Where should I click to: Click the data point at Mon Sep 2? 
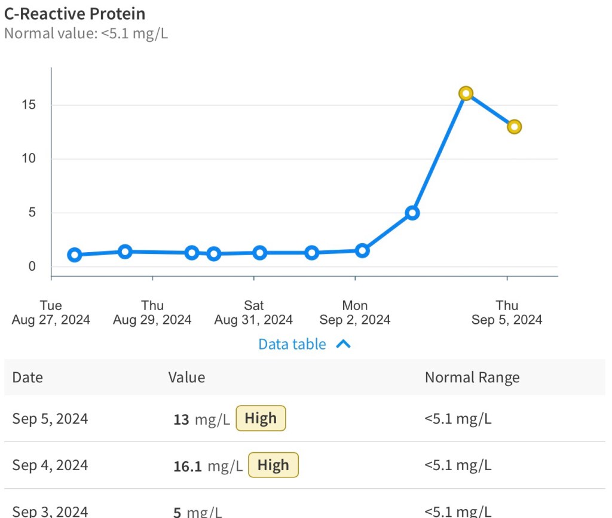362,251
